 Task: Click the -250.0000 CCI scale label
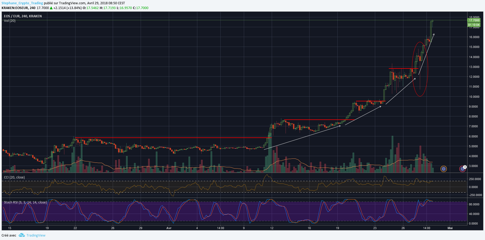(475, 195)
